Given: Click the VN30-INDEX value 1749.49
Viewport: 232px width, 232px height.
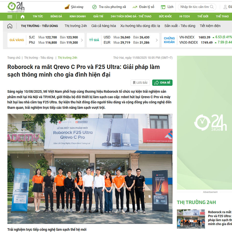Looking at the screenshot, I should pyautogui.click(x=207, y=43).
